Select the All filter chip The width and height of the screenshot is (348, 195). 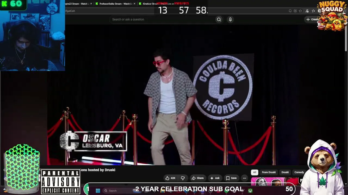pyautogui.click(x=254, y=172)
